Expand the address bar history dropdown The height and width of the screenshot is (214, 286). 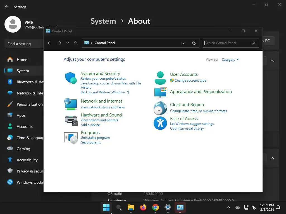(x=183, y=43)
